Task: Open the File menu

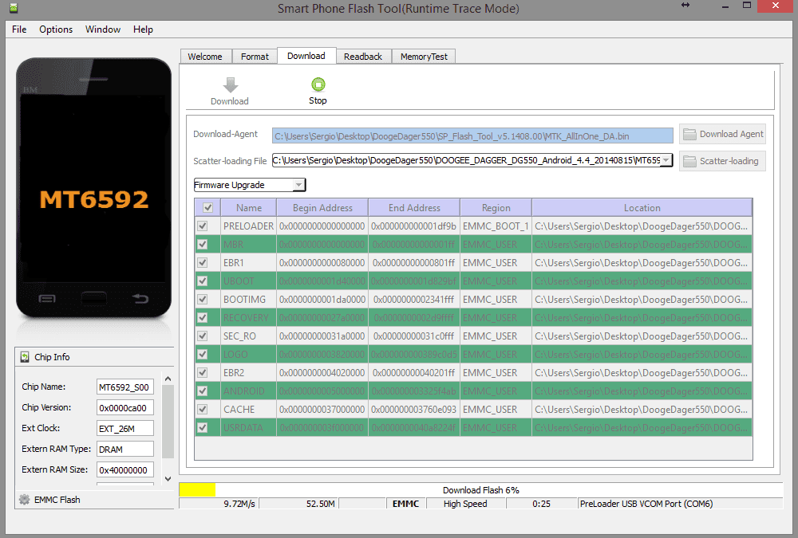Action: (19, 29)
